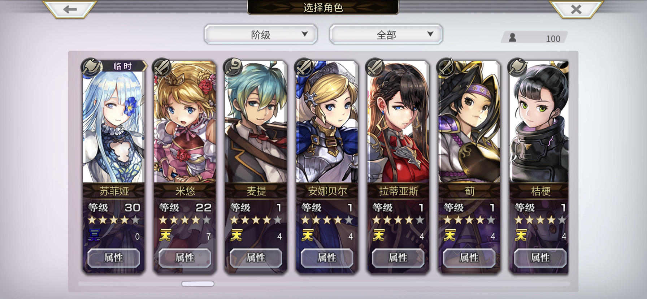This screenshot has width=647, height=299.
Task: Close the character selection screen
Action: (x=576, y=9)
